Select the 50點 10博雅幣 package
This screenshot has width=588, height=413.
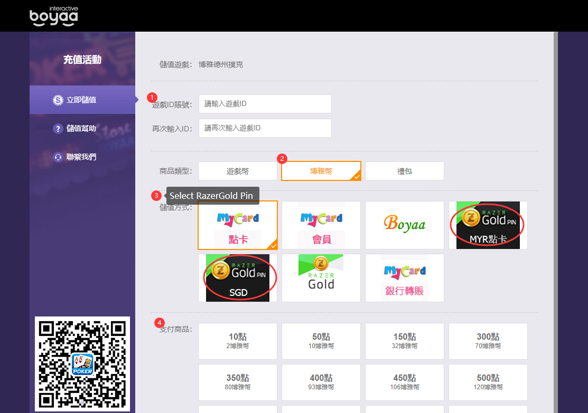[321, 341]
